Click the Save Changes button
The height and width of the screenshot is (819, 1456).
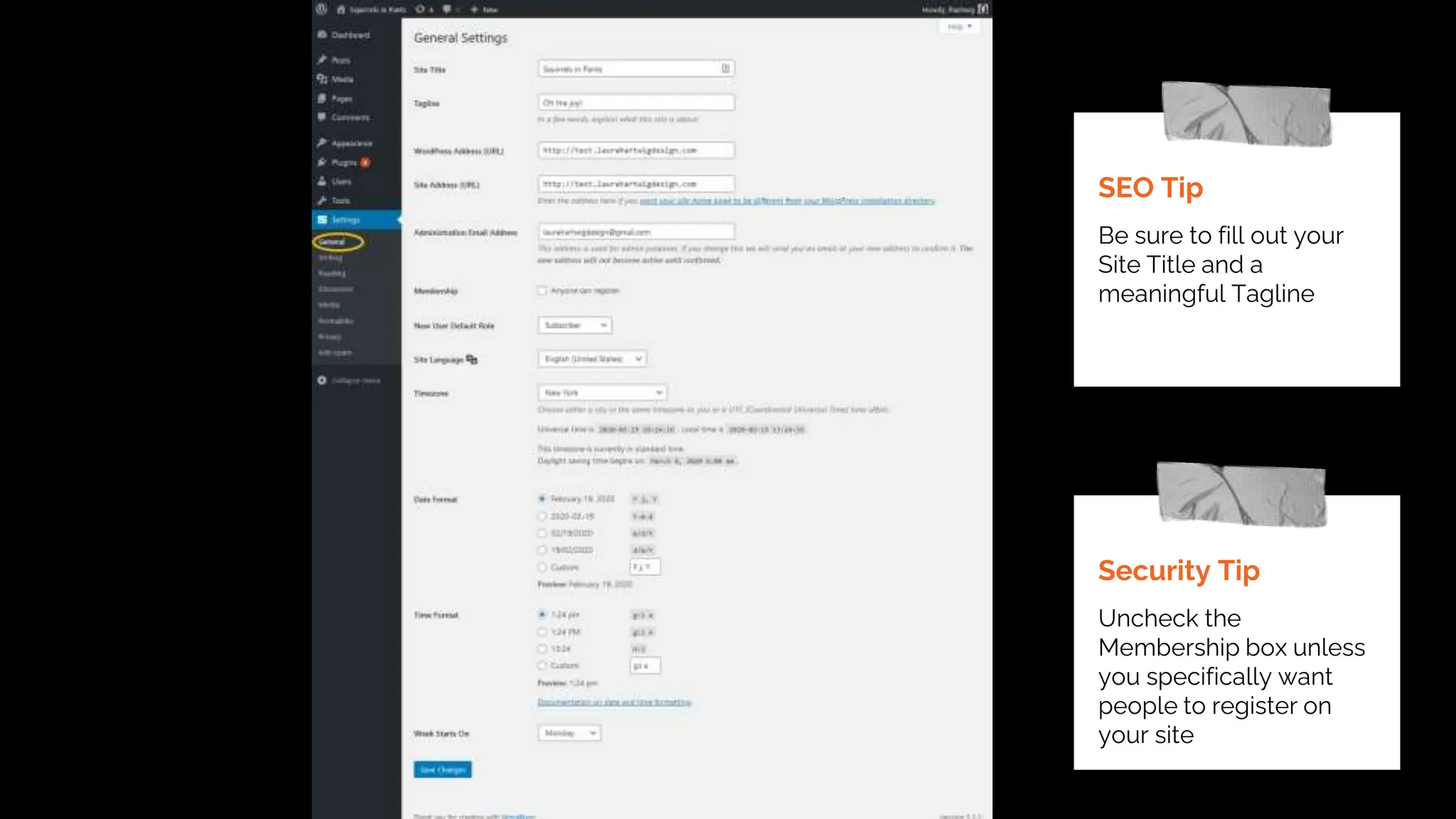442,769
